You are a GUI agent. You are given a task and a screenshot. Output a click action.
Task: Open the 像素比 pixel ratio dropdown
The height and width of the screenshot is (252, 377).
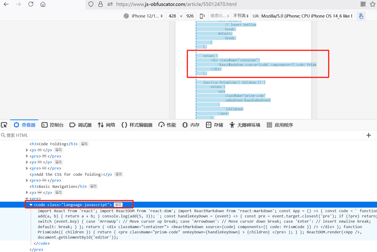coord(219,16)
